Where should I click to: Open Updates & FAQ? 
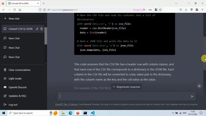click(x=17, y=96)
